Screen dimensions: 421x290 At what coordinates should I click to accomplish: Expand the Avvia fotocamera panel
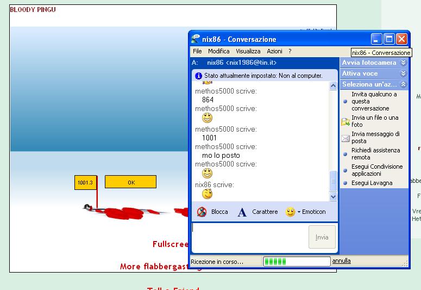403,63
